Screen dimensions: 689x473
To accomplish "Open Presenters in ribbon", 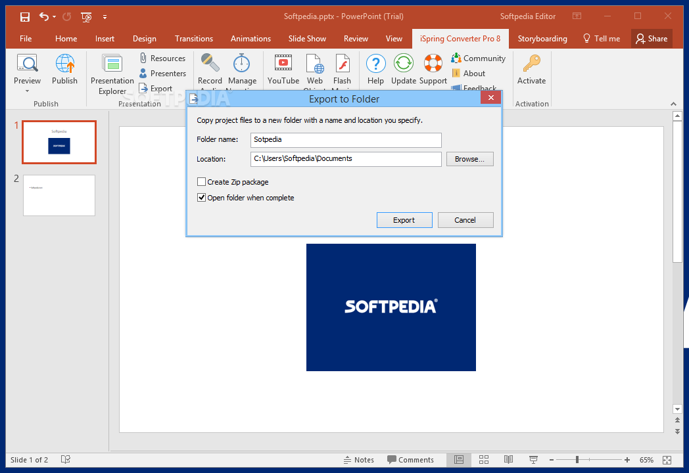I will (162, 74).
